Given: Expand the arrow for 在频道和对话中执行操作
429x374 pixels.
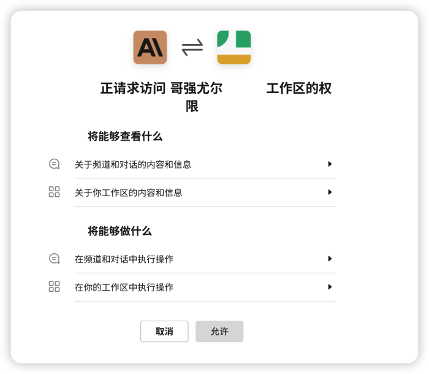Looking at the screenshot, I should (x=330, y=259).
